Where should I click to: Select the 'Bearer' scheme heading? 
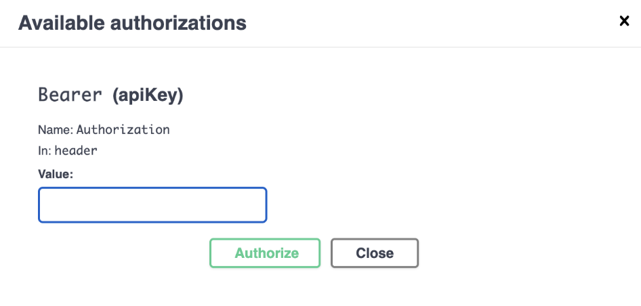(70, 95)
